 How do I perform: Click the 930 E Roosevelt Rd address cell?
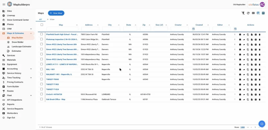pyautogui.click(x=89, y=94)
